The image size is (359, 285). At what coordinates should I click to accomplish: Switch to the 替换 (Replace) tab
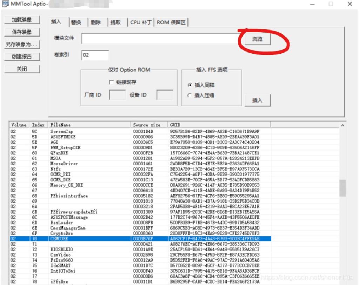pyautogui.click(x=77, y=22)
